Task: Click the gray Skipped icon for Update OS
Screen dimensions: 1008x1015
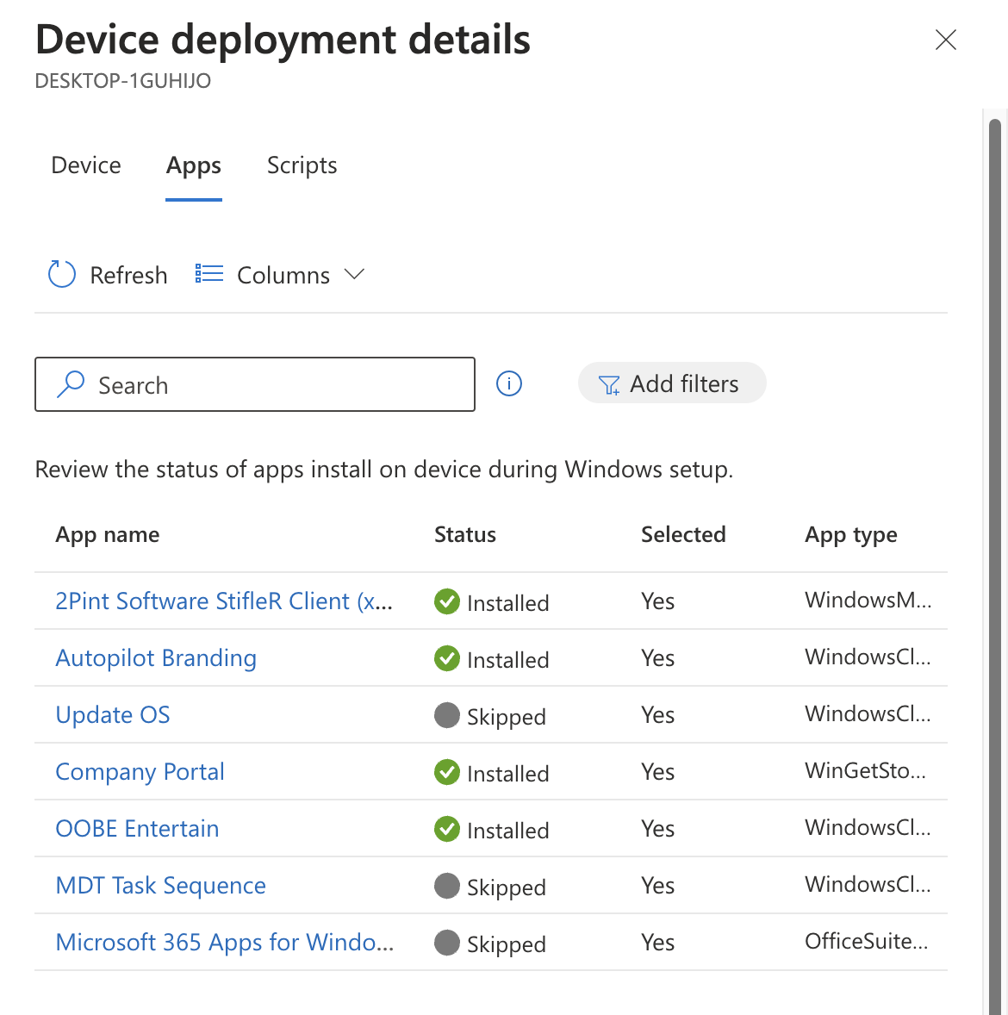Action: [446, 715]
